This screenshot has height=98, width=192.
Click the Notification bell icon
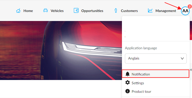127,74
